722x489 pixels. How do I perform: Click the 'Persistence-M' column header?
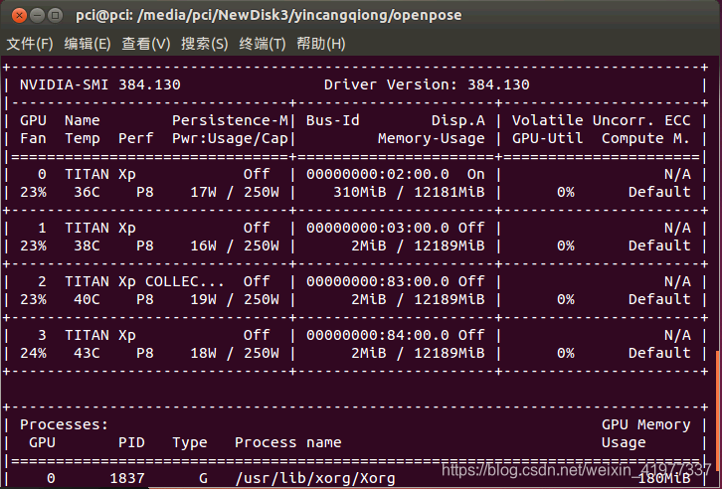[x=230, y=120]
